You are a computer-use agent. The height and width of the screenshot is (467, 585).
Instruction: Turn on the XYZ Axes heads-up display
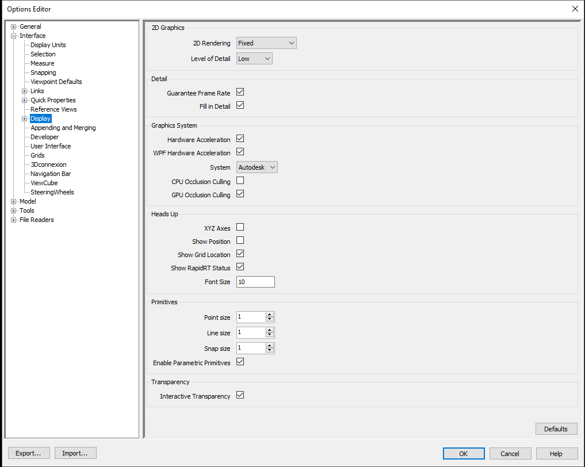(x=240, y=227)
